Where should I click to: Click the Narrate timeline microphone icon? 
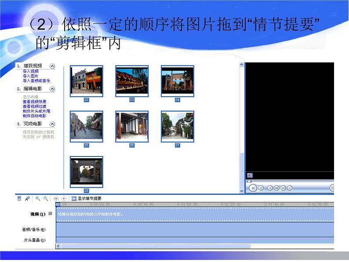pos(27,198)
